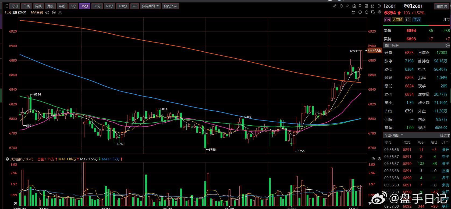The height and width of the screenshot is (209, 451).
Task: Open chart settings hexagon icon
Action: tap(379, 12)
